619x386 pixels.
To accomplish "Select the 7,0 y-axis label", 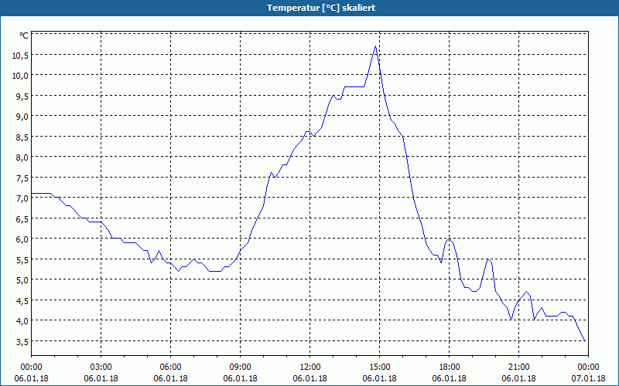I will tap(22, 198).
